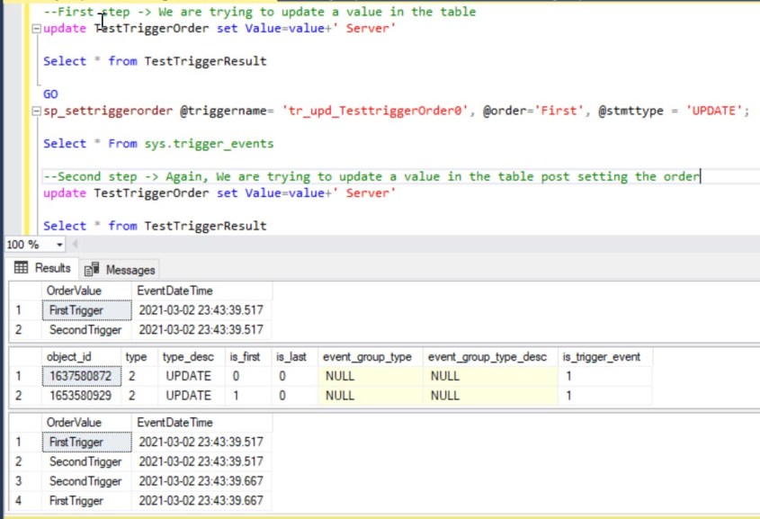Image resolution: width=760 pixels, height=519 pixels.
Task: Collapse the first update TestTriggerOrder block
Action: (35, 29)
